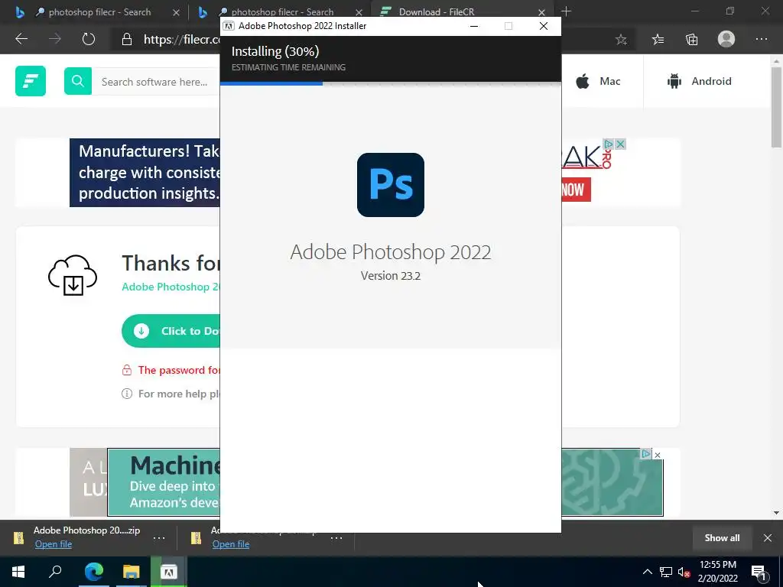Image resolution: width=783 pixels, height=587 pixels.
Task: Close the top banner ad
Action: (x=620, y=144)
